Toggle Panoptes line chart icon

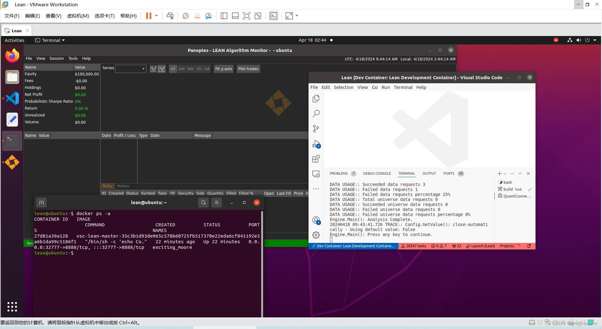tap(162, 69)
